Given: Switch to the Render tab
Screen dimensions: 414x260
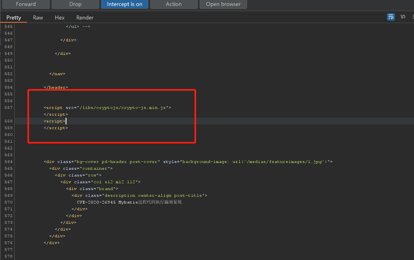Looking at the screenshot, I should point(85,17).
